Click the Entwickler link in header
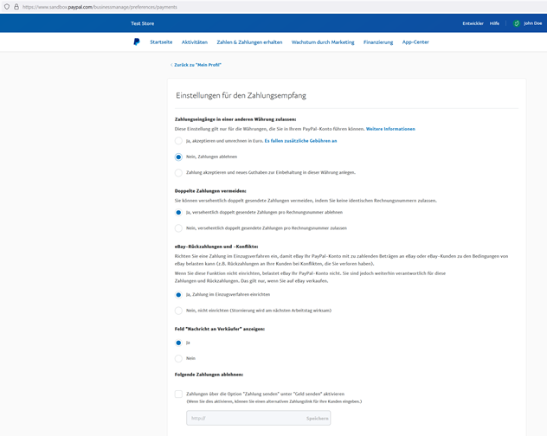 (473, 23)
